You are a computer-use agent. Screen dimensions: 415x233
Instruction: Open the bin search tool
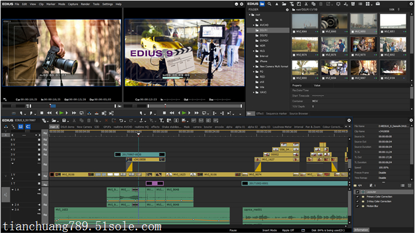click(269, 4)
